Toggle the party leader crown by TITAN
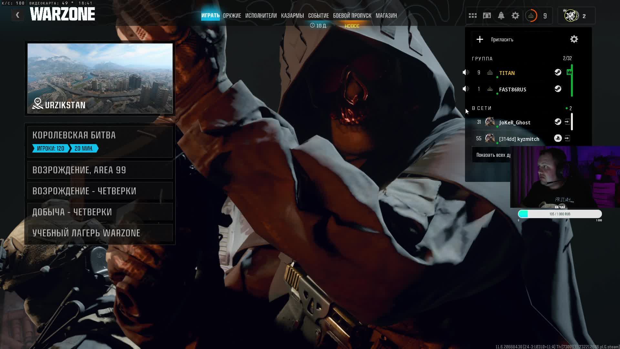Viewport: 620px width, 349px height. [569, 72]
